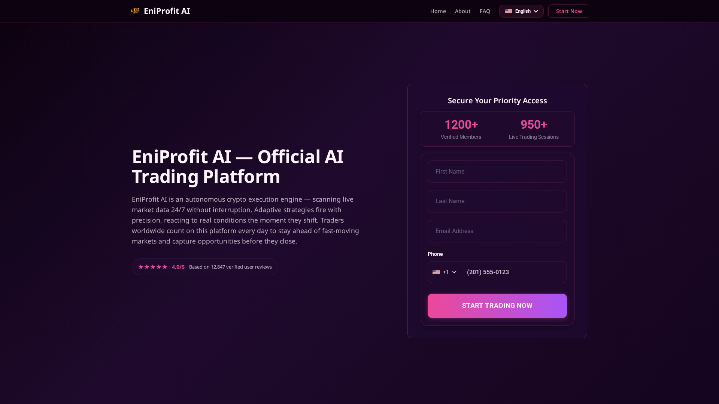Navigate to the About section
This screenshot has width=719, height=404.
(x=462, y=11)
